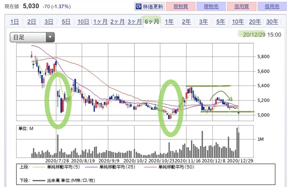Viewport: 292px width, 187px height.
Task: Click the 株価更新 refresh button
Action: point(149,7)
